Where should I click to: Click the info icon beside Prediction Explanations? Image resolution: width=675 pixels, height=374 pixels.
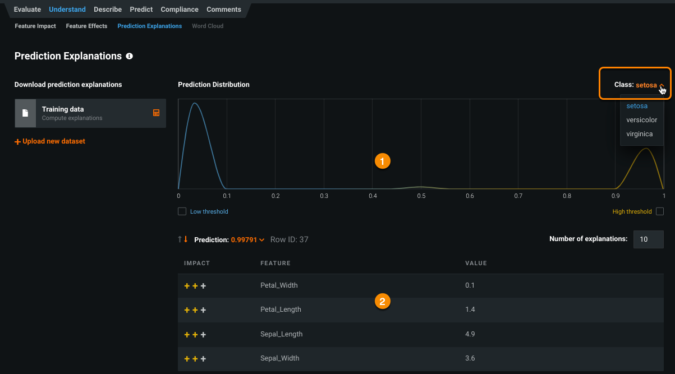(130, 56)
